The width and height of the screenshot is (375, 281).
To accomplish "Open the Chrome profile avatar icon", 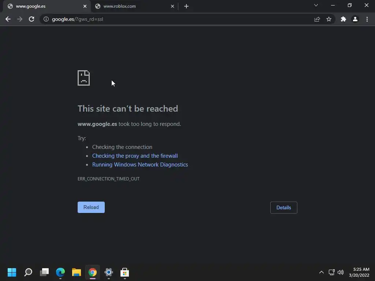I will [355, 19].
